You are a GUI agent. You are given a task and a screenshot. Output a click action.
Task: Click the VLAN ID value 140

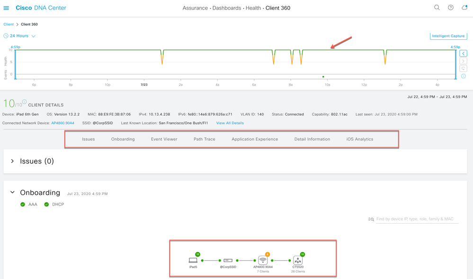pos(260,114)
